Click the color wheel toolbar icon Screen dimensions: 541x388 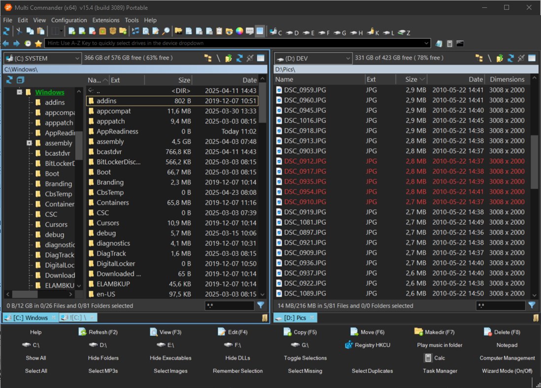coord(239,31)
